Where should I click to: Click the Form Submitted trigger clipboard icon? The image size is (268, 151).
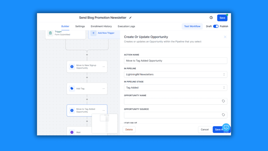click(x=51, y=33)
